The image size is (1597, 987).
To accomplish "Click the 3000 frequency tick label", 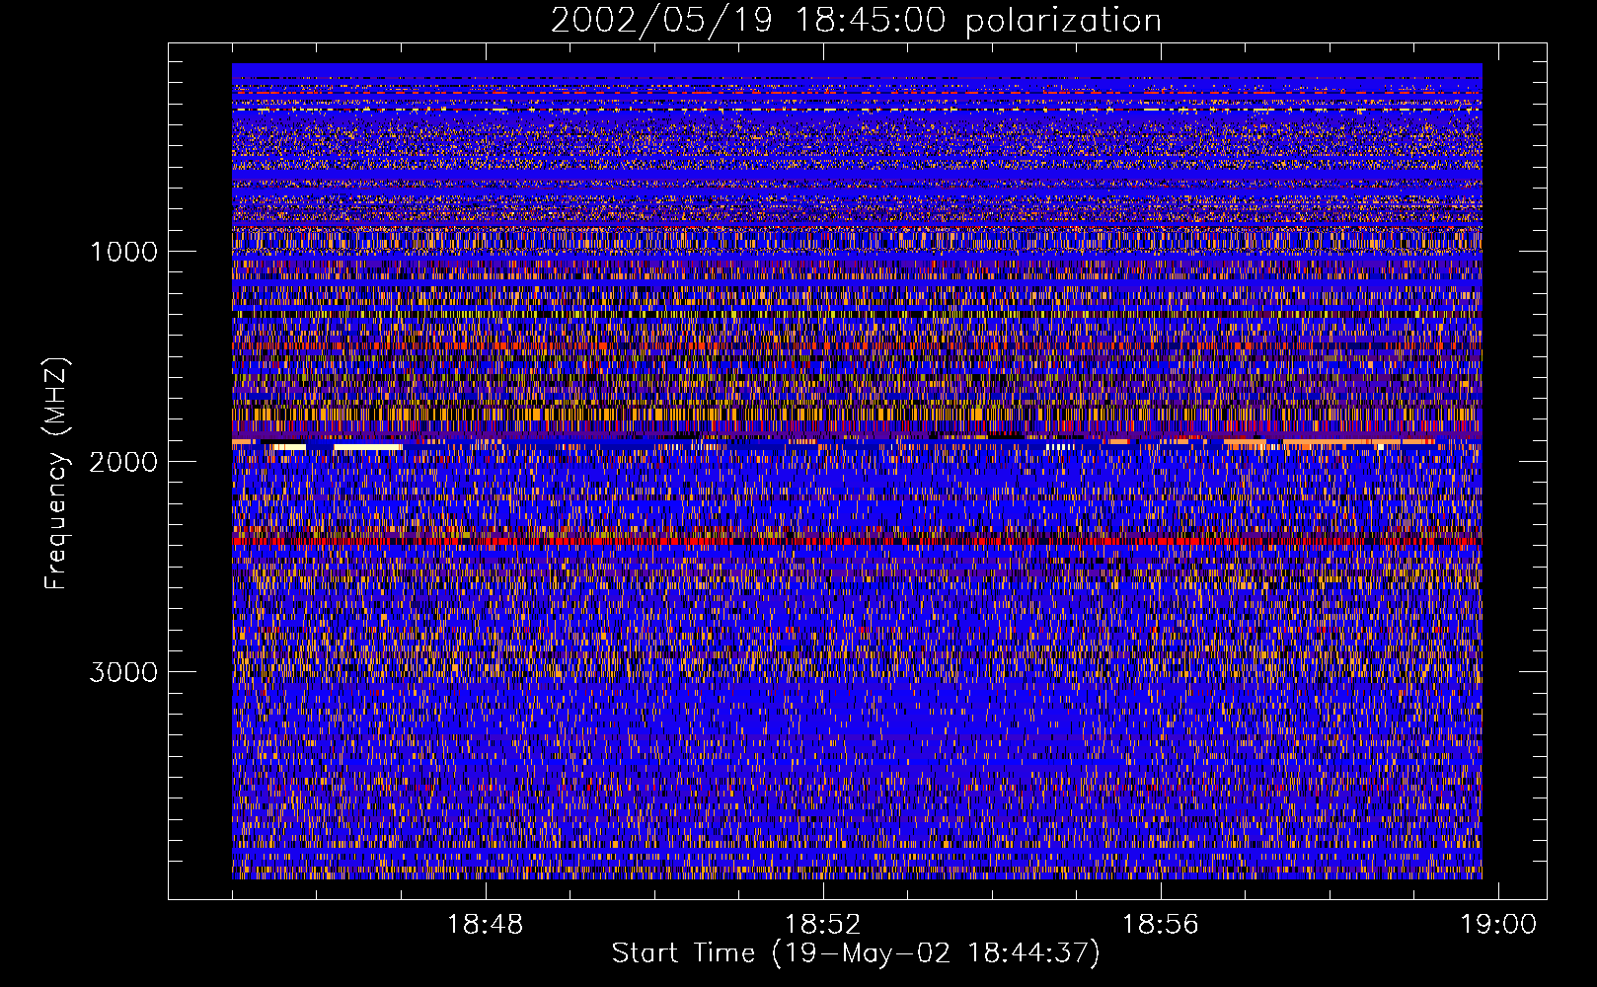I will pyautogui.click(x=123, y=672).
